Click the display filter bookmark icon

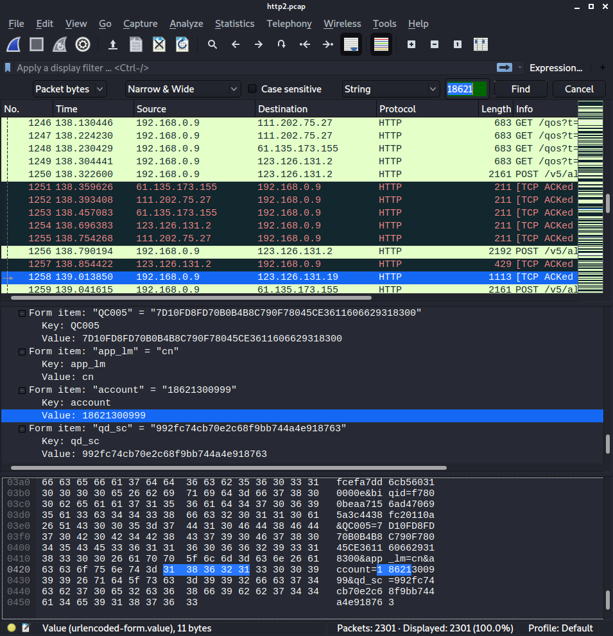[8, 68]
